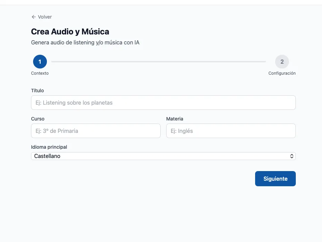
Task: Click the Genera audio de listening subtitle
Action: pyautogui.click(x=85, y=42)
